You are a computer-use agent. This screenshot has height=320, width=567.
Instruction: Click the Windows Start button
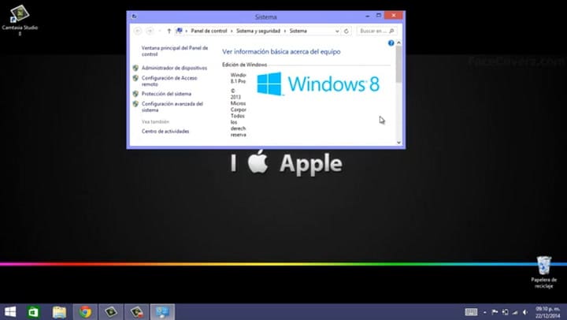[x=10, y=311]
